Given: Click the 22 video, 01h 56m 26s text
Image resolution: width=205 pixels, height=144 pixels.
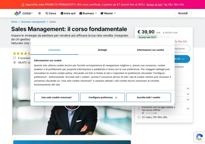Looking at the screenshot, I should pos(154,117).
